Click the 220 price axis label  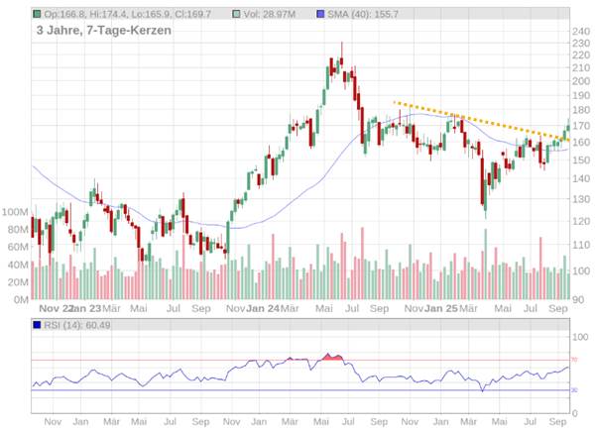(580, 55)
